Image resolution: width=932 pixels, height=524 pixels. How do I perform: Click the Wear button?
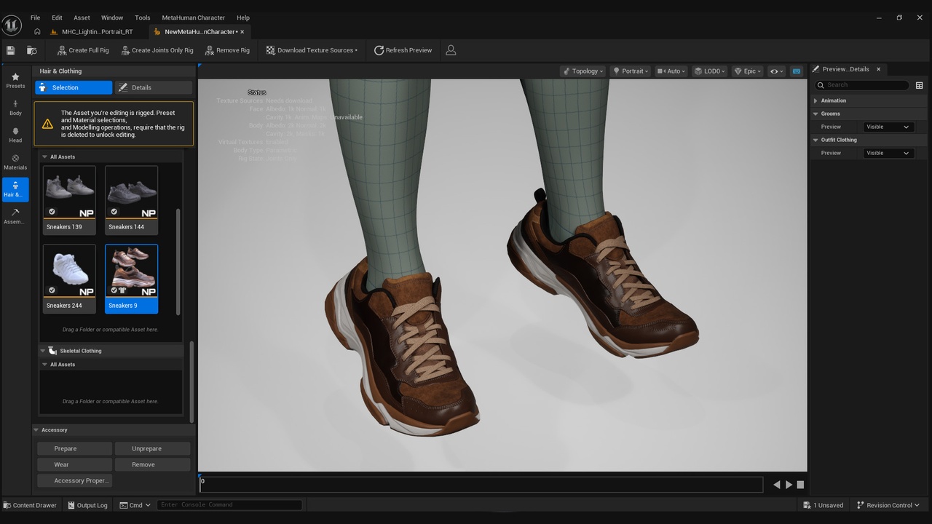pos(74,464)
